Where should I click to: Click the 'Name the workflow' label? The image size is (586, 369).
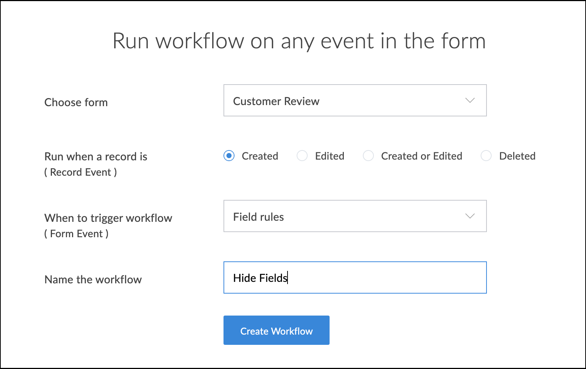[x=93, y=280]
